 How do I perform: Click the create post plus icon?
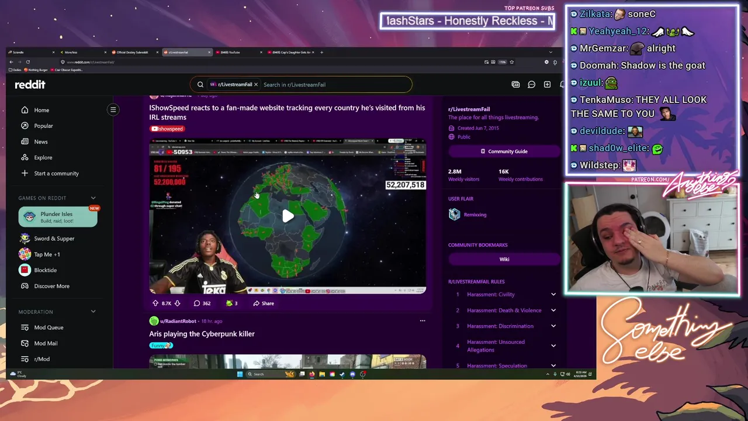tap(547, 84)
